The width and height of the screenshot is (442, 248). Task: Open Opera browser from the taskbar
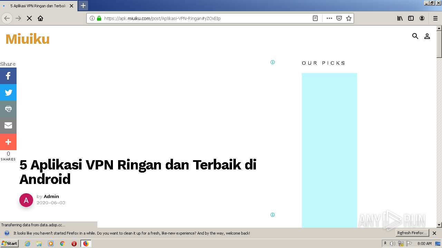pyautogui.click(x=74, y=244)
